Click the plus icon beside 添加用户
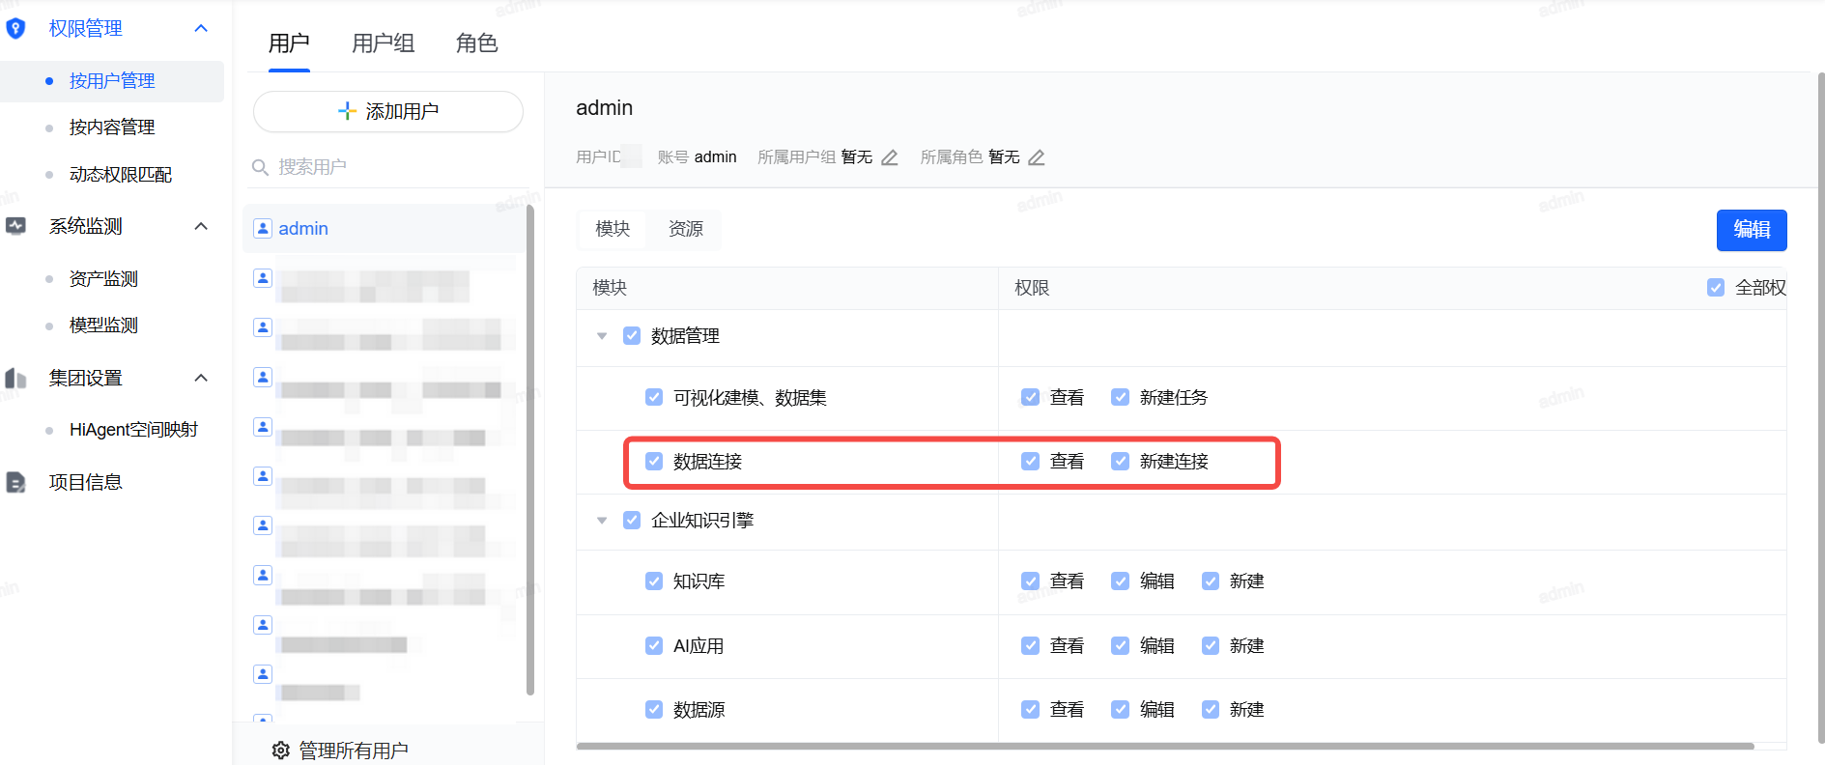This screenshot has height=765, width=1825. [347, 111]
